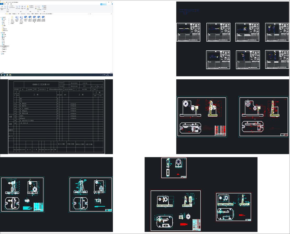Click the notification center icon on the taskbar

pyautogui.click(x=111, y=75)
